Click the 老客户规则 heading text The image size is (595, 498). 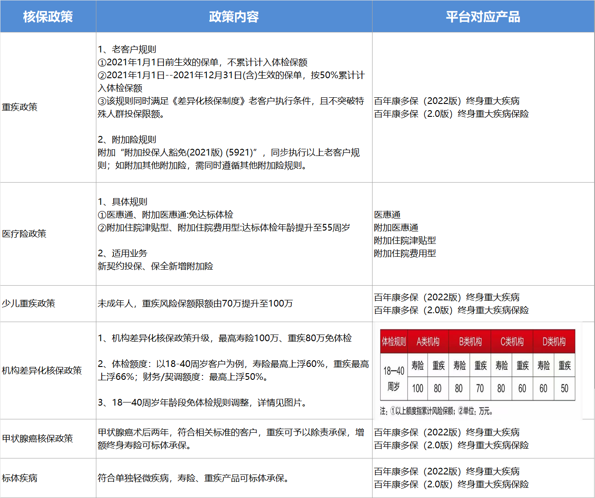[x=127, y=49]
